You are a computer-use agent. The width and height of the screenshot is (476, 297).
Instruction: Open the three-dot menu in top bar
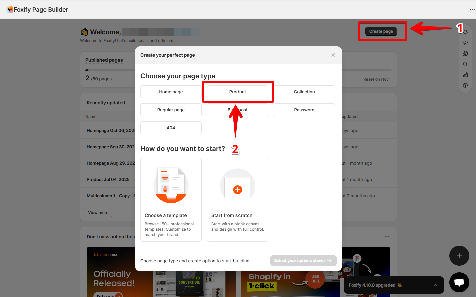click(472, 10)
